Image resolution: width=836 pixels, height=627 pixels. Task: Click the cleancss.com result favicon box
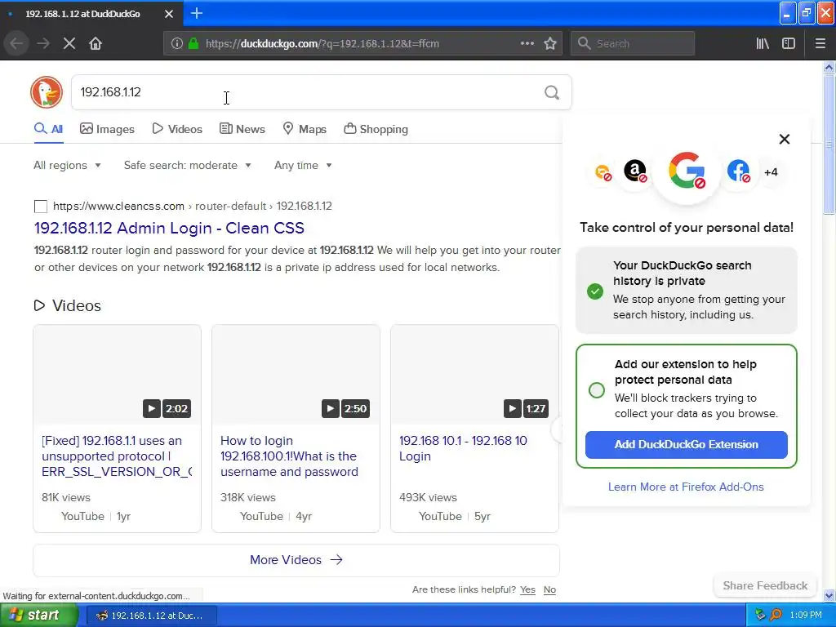tap(41, 207)
